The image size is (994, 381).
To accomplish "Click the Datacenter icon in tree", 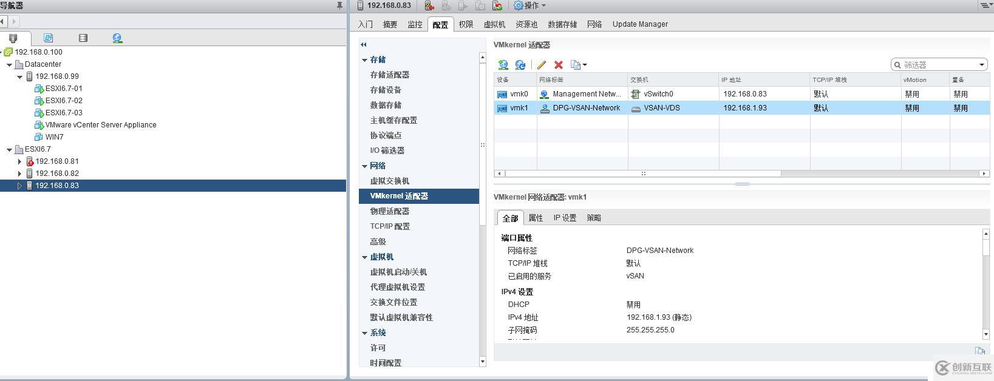I will [x=19, y=64].
